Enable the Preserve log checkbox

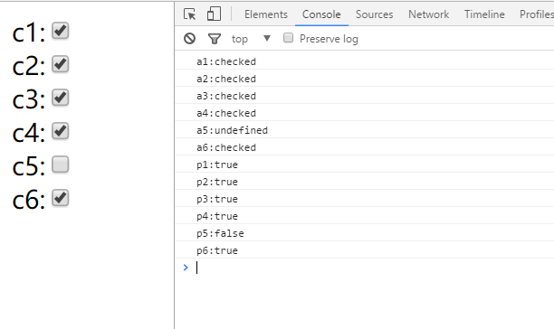288,38
